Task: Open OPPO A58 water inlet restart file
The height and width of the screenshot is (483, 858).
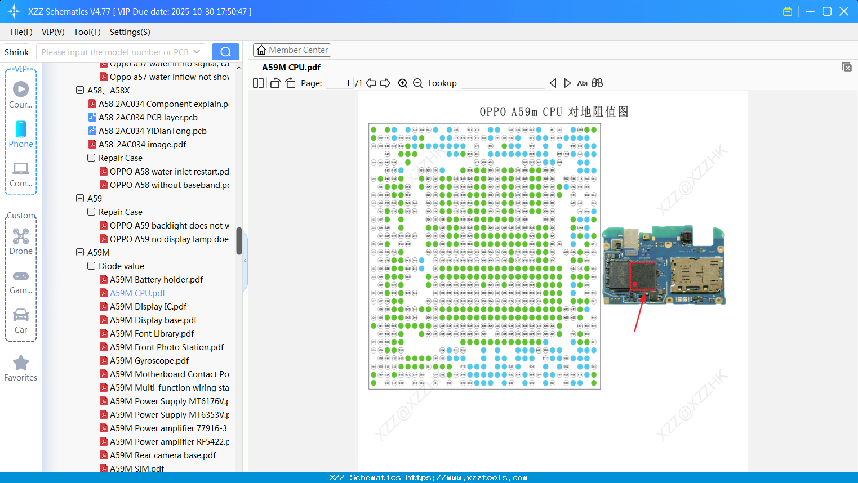Action: click(x=164, y=171)
